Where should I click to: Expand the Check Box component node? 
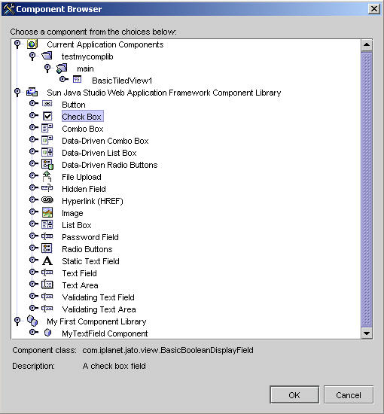pyautogui.click(x=34, y=115)
